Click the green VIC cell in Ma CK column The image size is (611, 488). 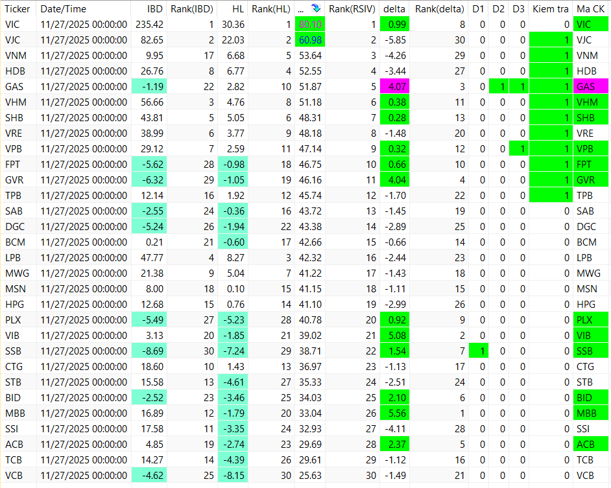coord(591,25)
